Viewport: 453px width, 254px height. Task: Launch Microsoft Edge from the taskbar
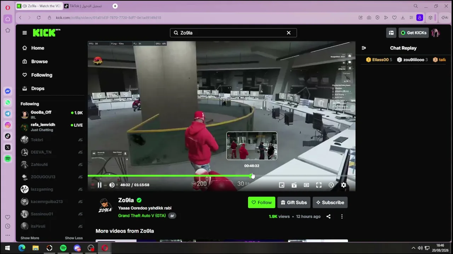(x=22, y=248)
